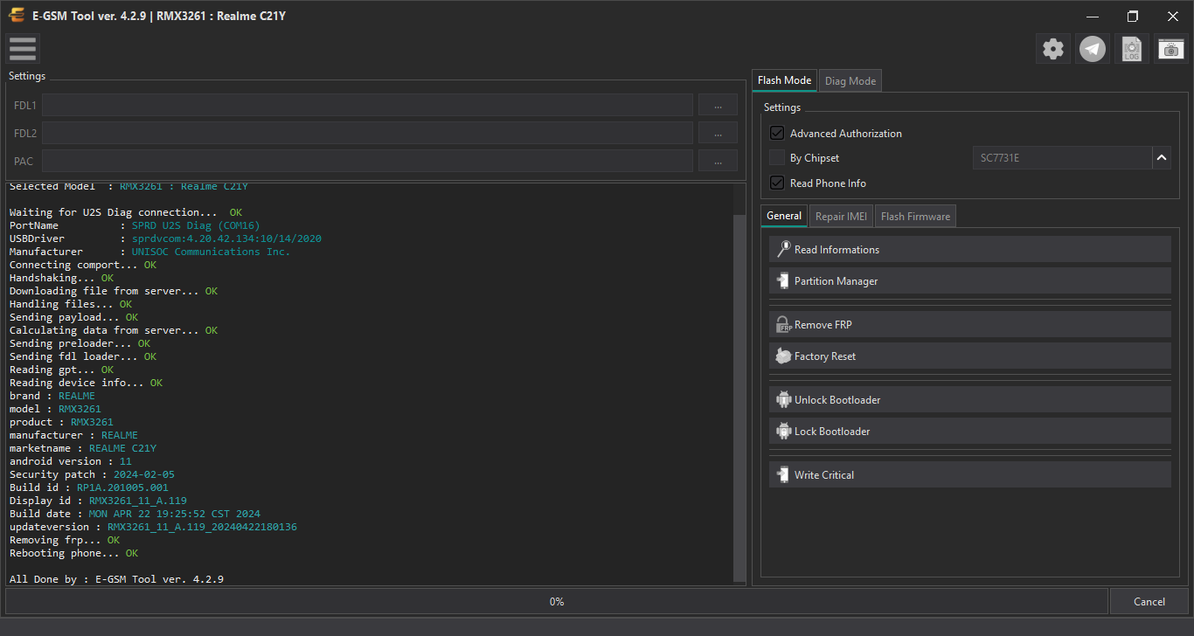
Task: Click the 'android version : 11' log line
Action: tap(71, 461)
